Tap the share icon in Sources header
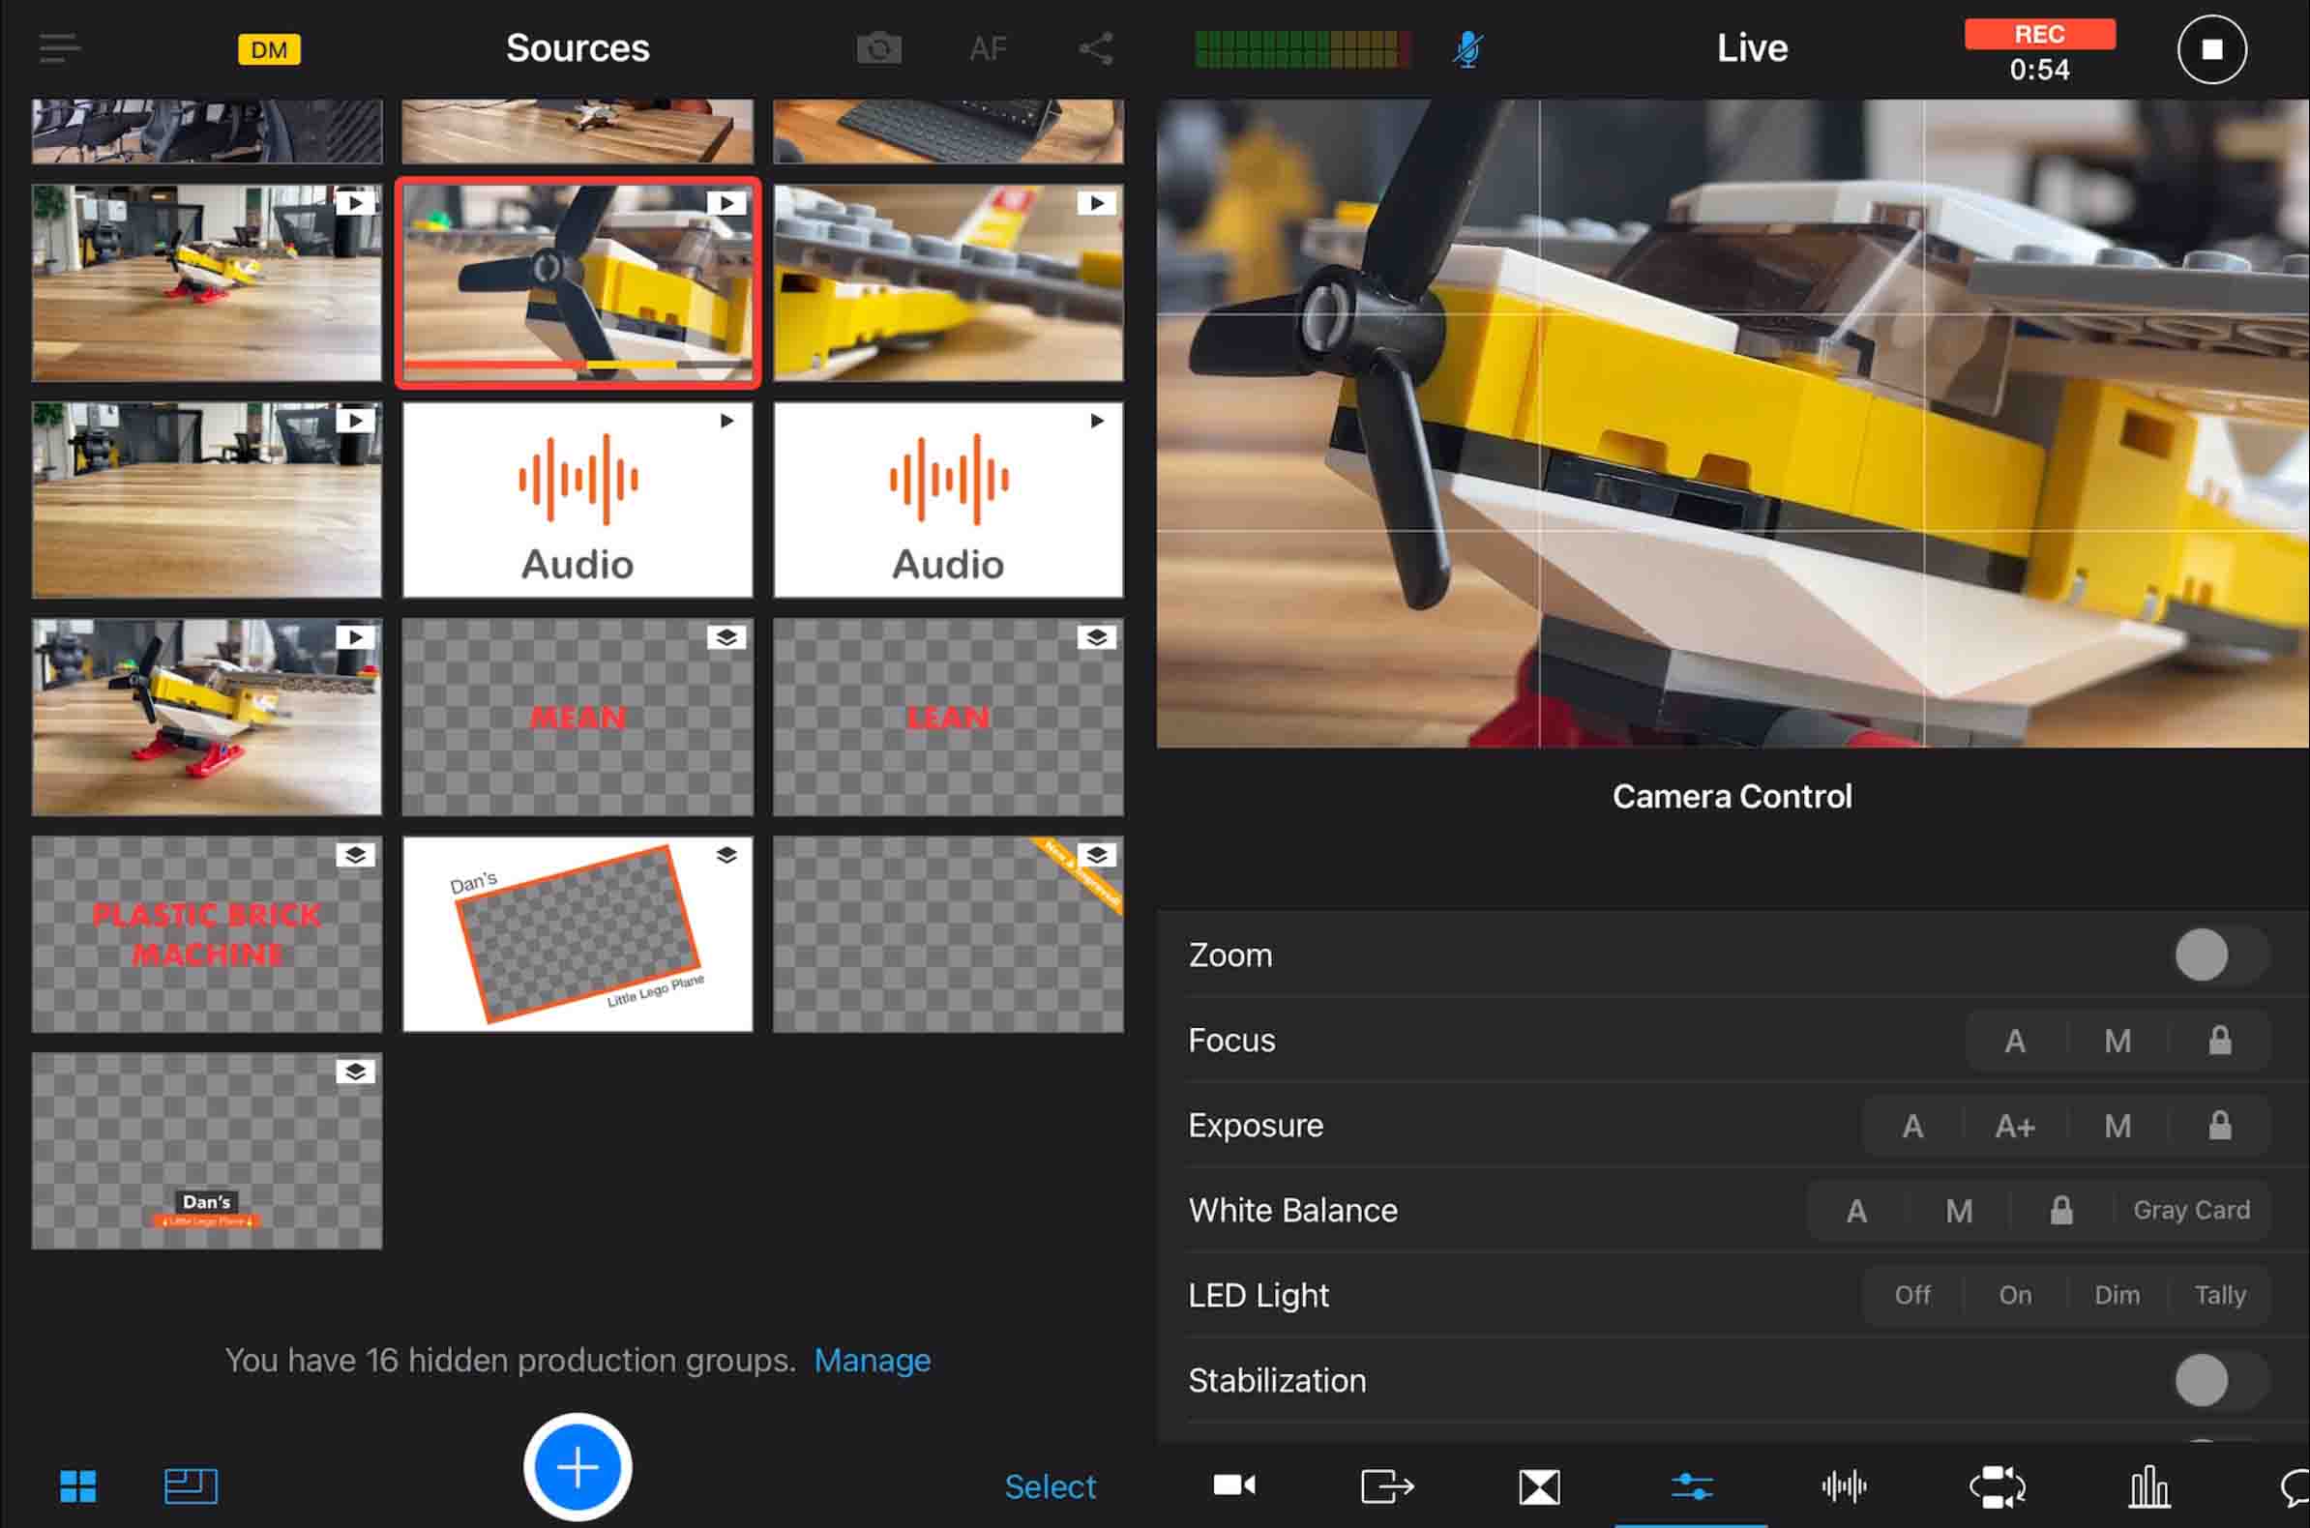This screenshot has width=2310, height=1528. (x=1096, y=48)
